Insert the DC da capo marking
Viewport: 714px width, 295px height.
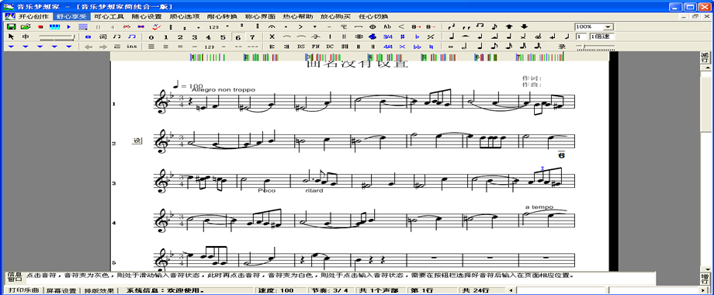click(330, 47)
